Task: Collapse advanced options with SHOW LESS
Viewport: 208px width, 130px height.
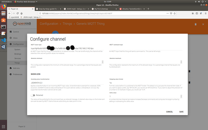Action: pos(36,74)
